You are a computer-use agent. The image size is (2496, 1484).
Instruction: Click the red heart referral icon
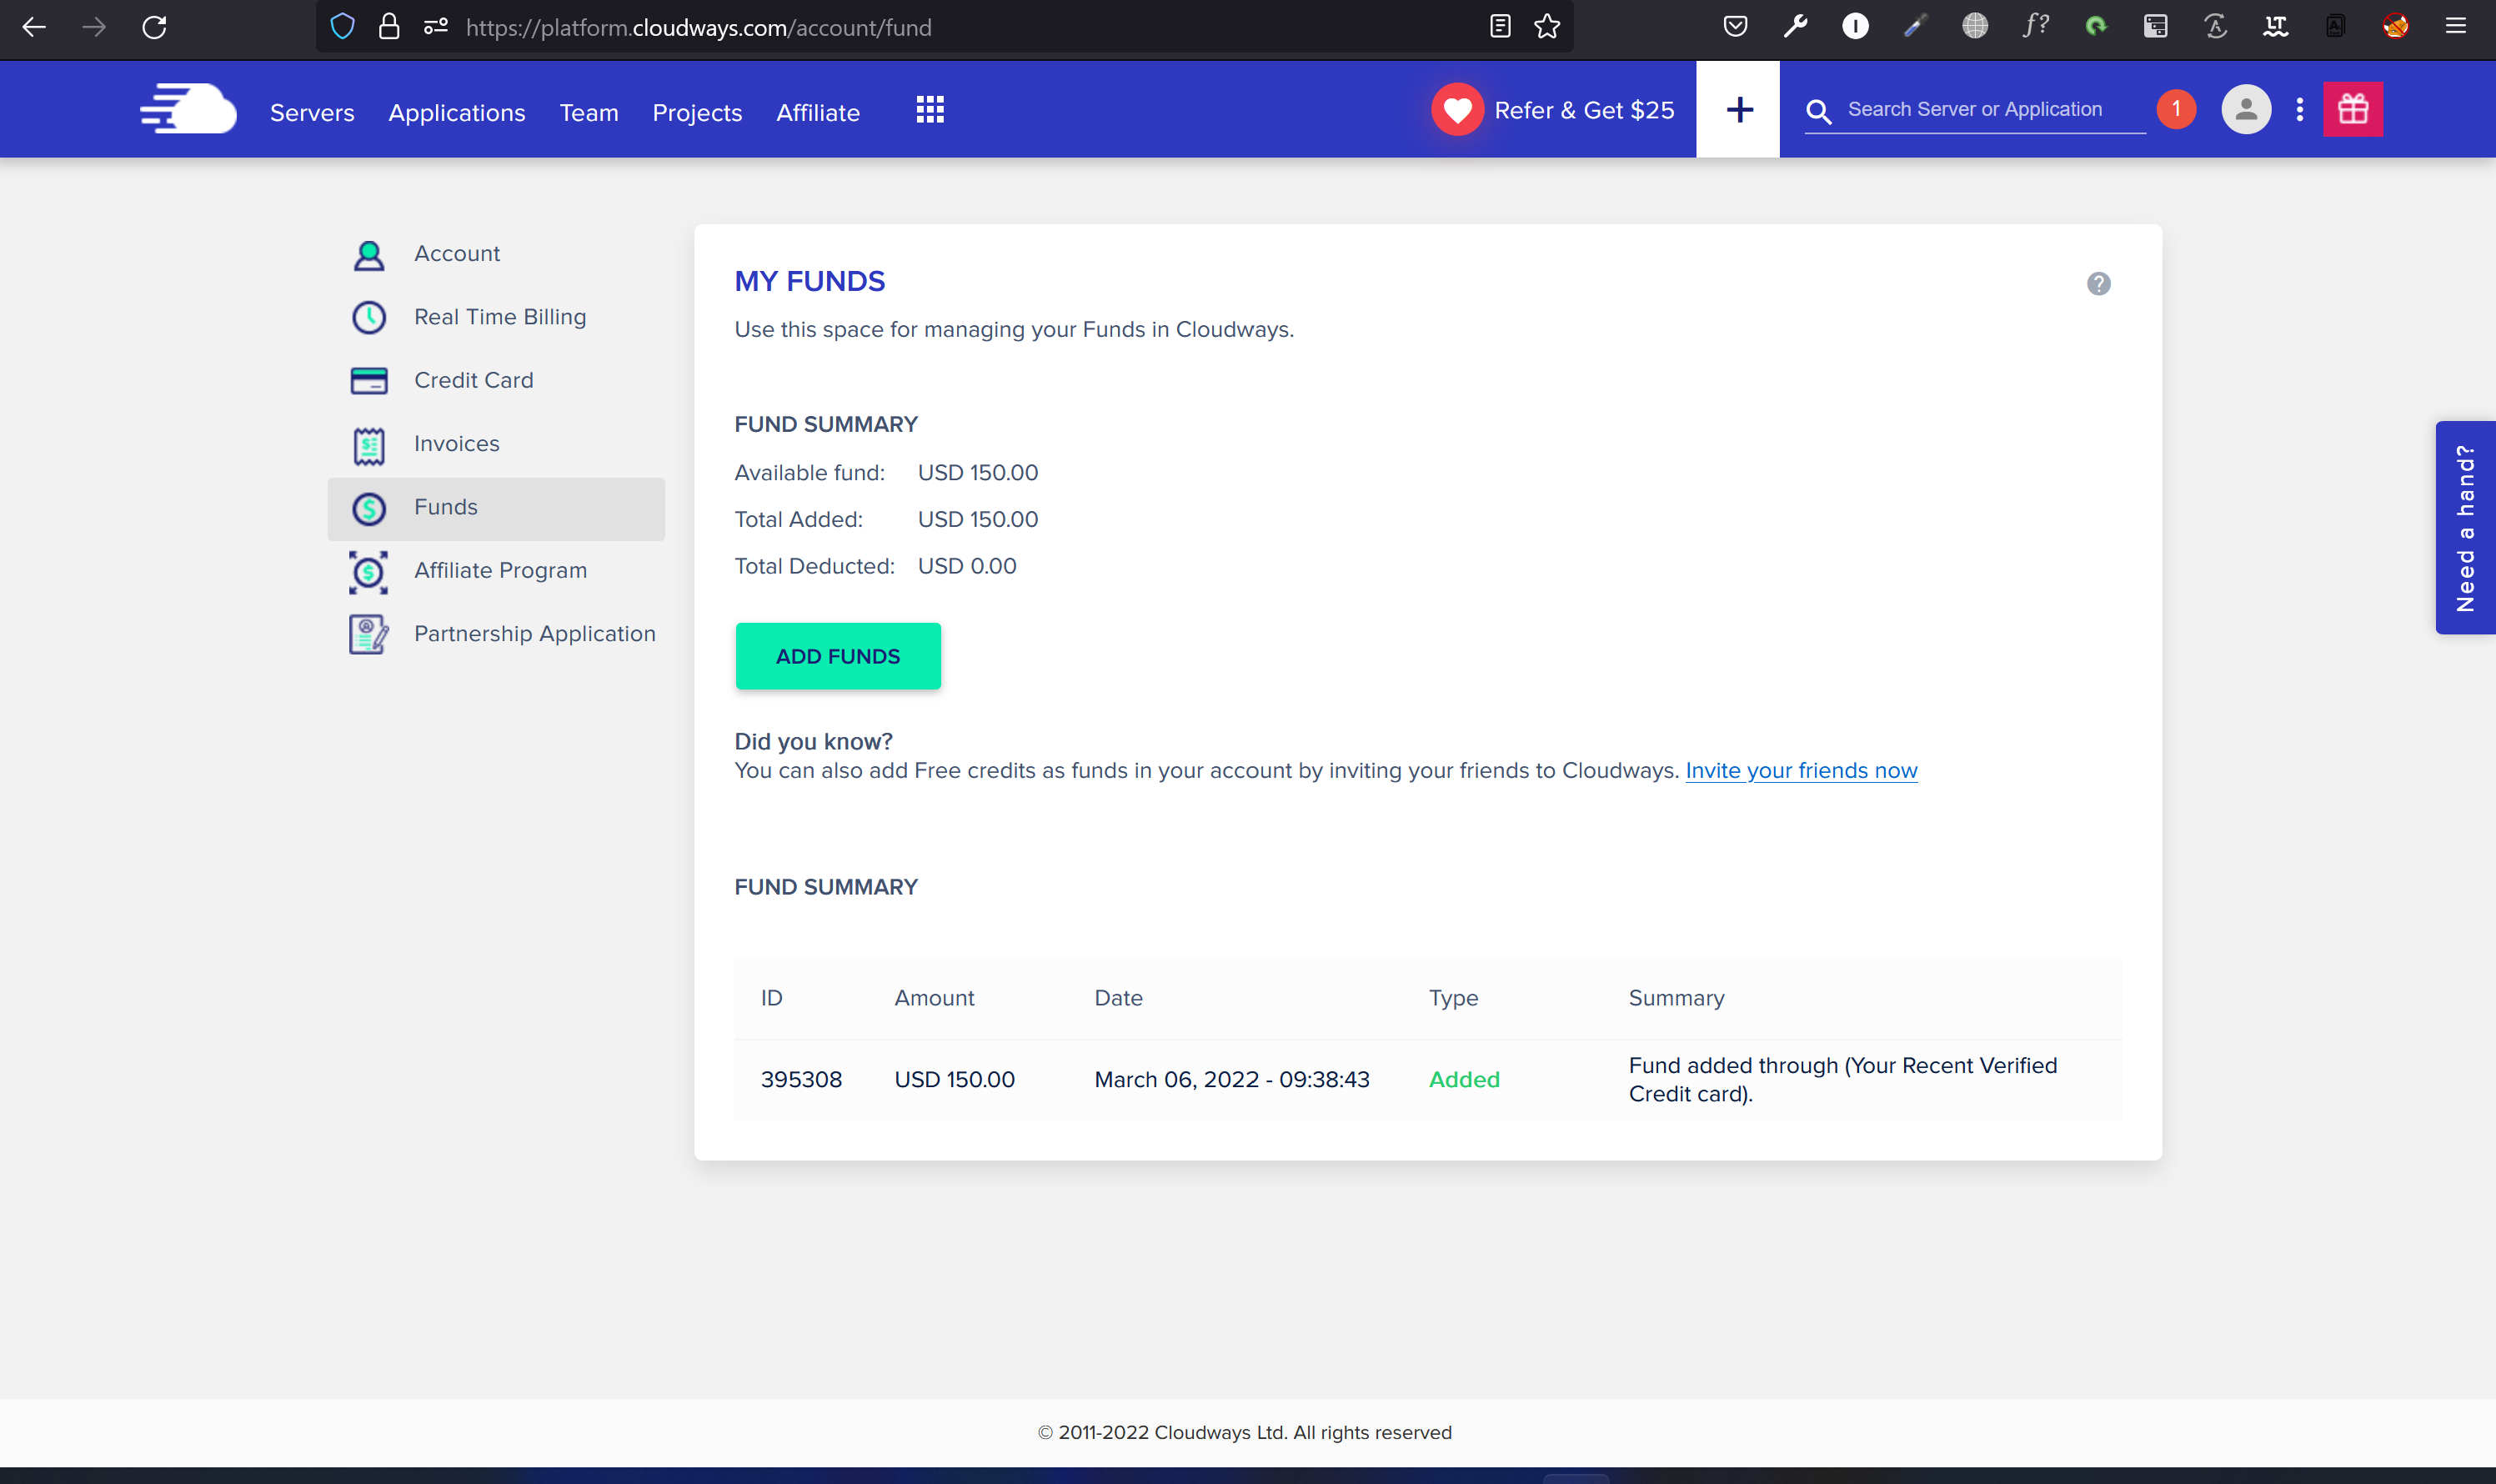[x=1457, y=109]
